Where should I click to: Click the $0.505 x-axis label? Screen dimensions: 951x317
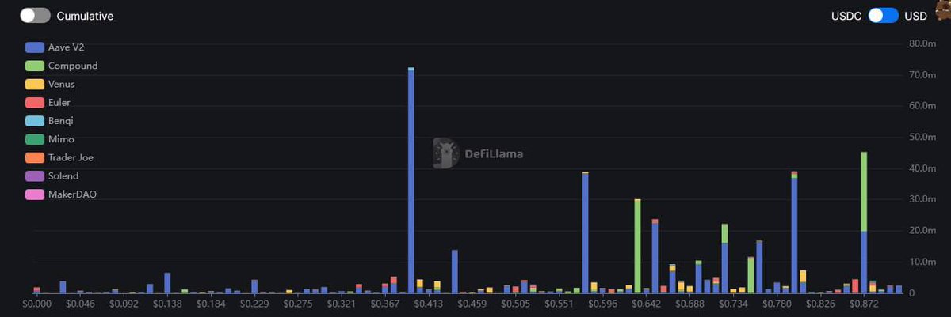pos(517,304)
